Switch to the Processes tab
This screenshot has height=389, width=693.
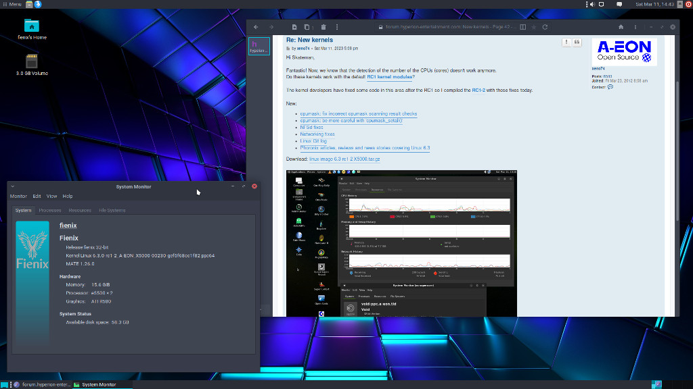pyautogui.click(x=50, y=211)
